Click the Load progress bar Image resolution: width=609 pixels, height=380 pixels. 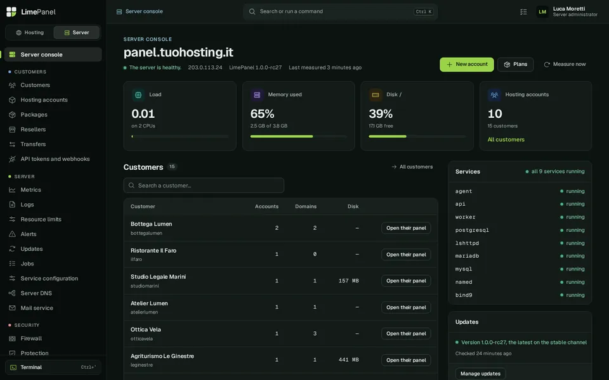(x=180, y=137)
